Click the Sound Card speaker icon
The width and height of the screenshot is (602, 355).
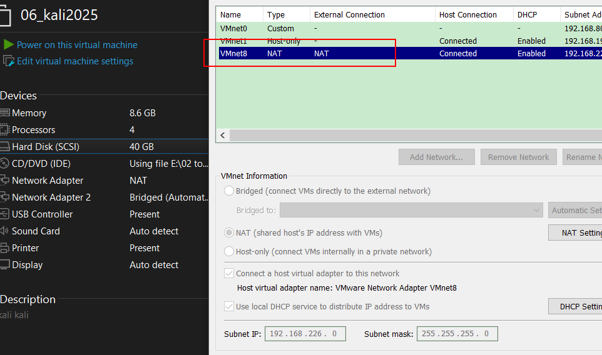coord(4,231)
